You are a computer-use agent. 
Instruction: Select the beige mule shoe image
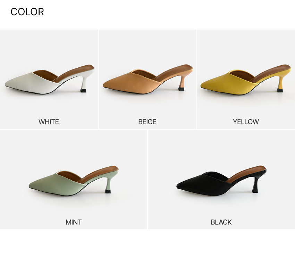pos(148,79)
